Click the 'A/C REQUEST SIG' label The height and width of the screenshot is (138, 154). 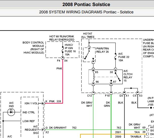[31, 130]
